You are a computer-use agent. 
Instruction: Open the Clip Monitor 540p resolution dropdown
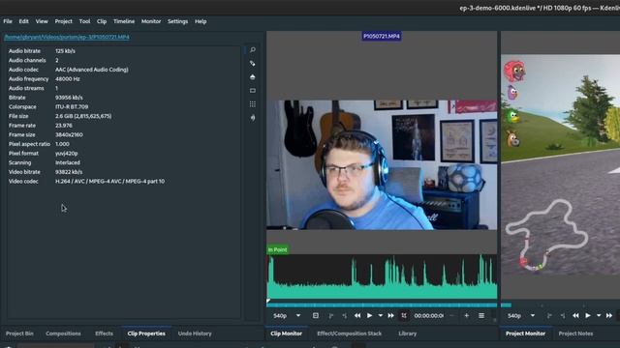coord(287,316)
